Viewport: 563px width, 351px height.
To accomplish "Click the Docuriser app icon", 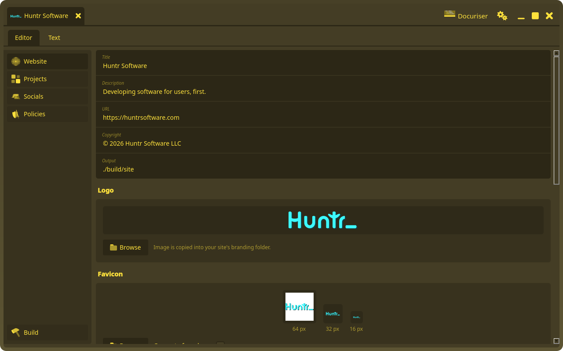I will [x=450, y=14].
